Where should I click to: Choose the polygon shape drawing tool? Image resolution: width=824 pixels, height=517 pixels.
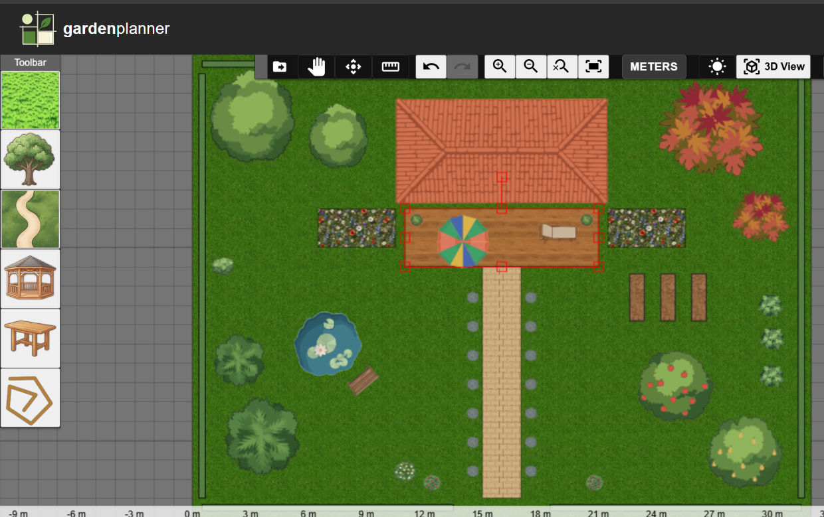pos(31,398)
